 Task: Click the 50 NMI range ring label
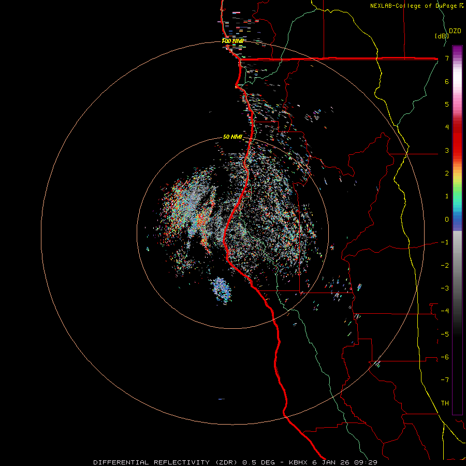232,137
